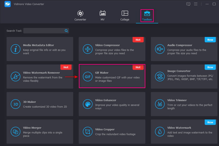
Task: Click the Video Trimmer scissors icon
Action: coord(160,104)
